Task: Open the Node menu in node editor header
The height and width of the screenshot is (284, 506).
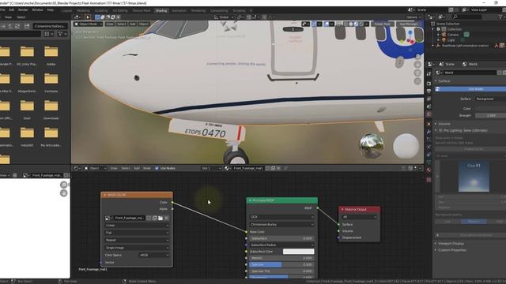Action: pyautogui.click(x=147, y=168)
